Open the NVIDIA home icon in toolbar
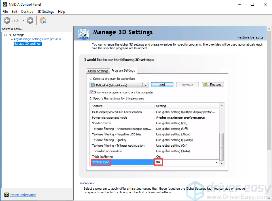 click(42, 20)
